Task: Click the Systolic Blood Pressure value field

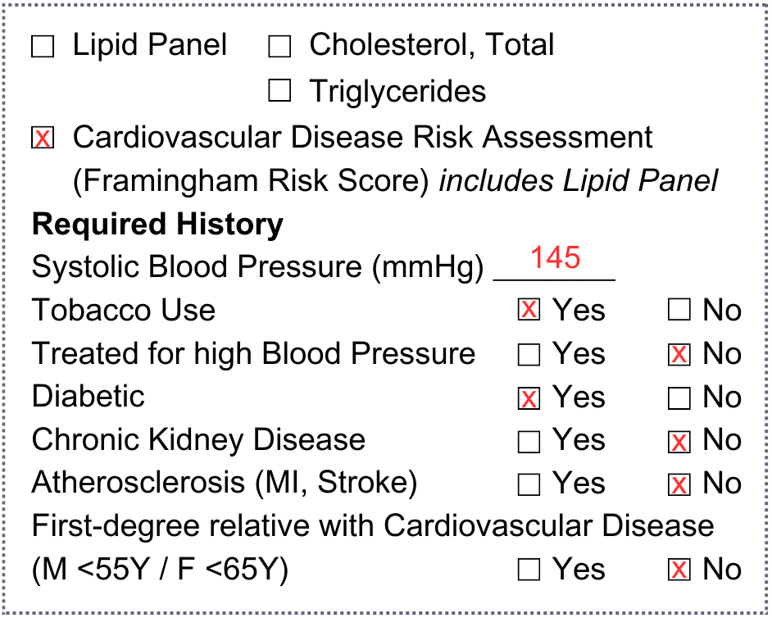Action: (x=554, y=265)
